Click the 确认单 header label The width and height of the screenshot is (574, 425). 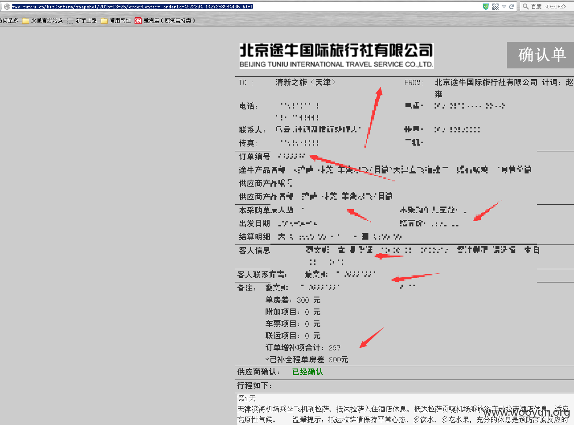pyautogui.click(x=541, y=55)
